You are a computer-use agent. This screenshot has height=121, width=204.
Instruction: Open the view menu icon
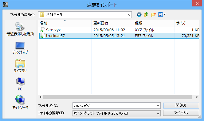coord(162,14)
